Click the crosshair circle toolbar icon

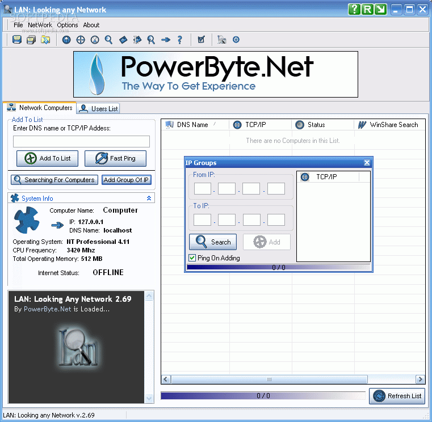tap(81, 40)
